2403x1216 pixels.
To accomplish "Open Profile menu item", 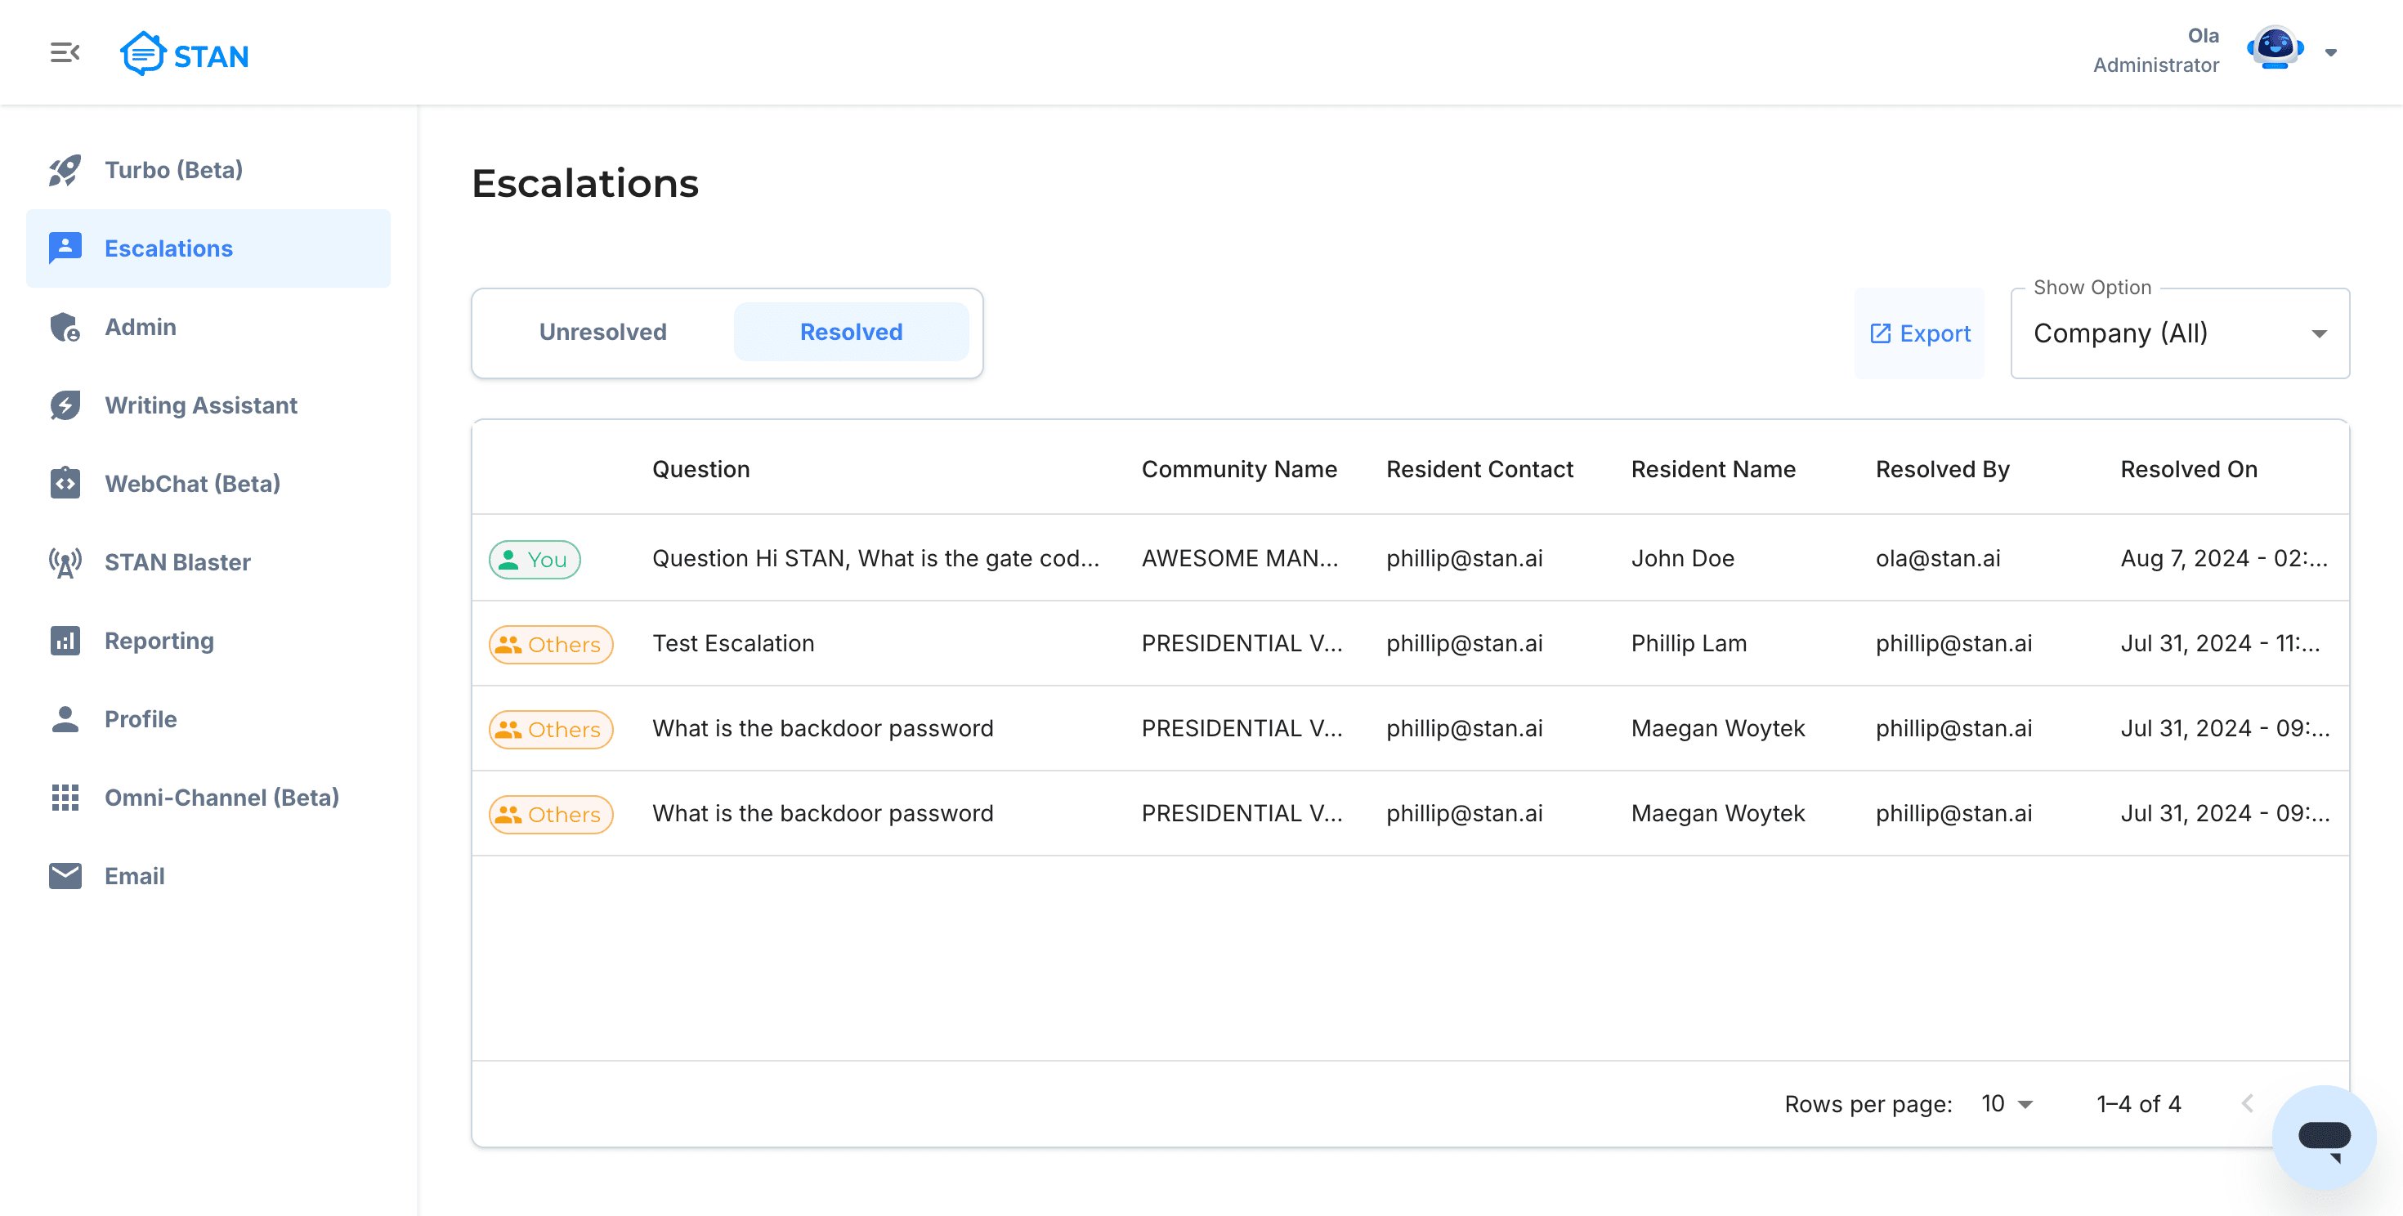I will click(x=208, y=719).
